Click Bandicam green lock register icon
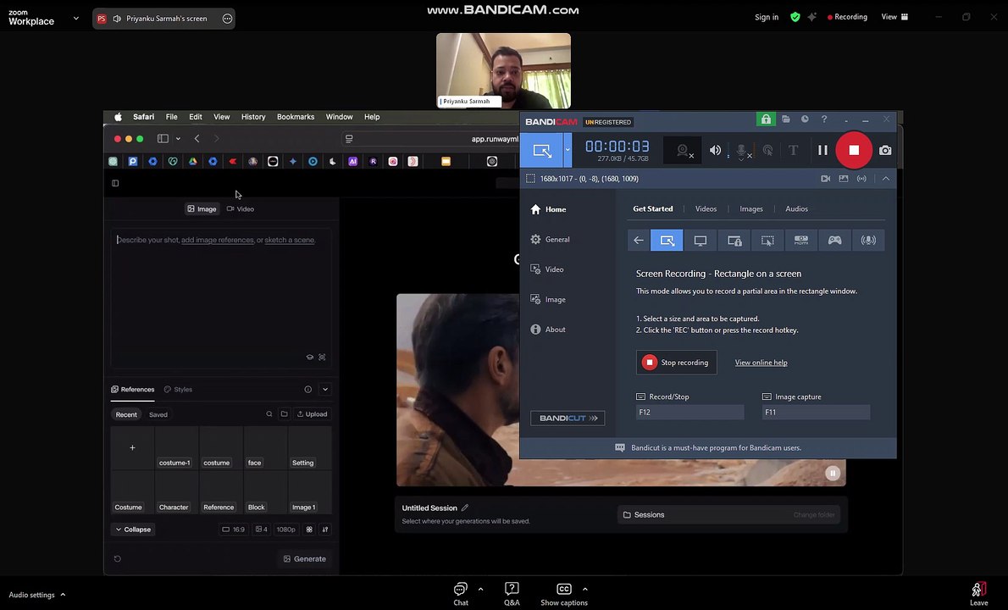The image size is (1008, 610). pyautogui.click(x=766, y=119)
